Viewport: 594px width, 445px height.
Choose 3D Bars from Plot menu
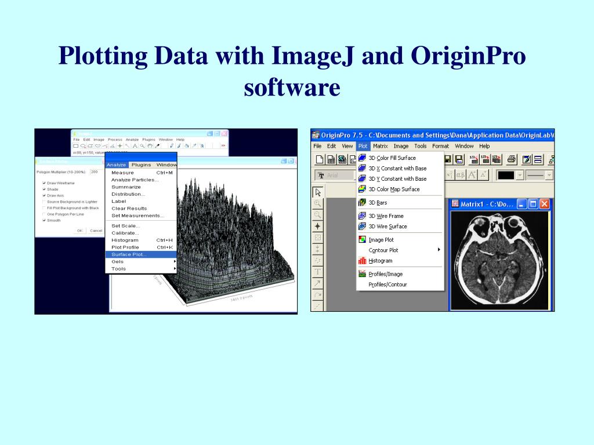coord(400,202)
